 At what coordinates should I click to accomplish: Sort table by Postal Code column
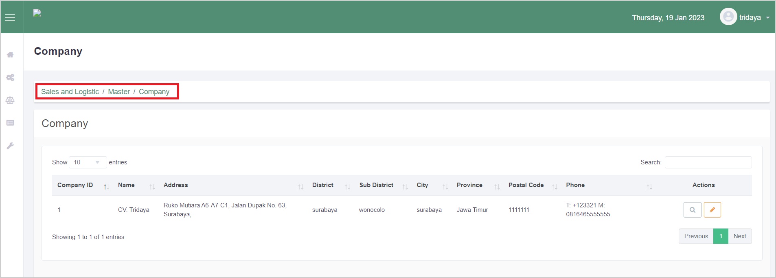[x=532, y=185]
